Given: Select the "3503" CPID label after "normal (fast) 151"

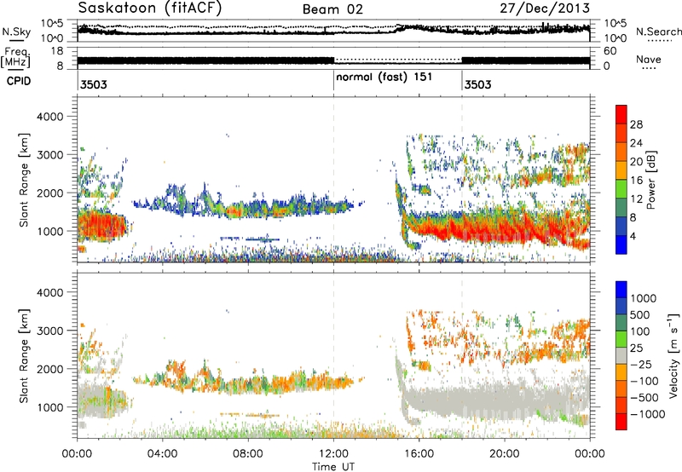Looking at the screenshot, I should click(x=477, y=84).
